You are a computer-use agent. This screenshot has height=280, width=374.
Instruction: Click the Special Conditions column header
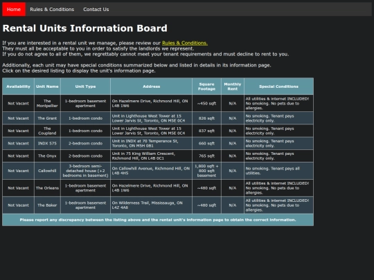point(278,86)
